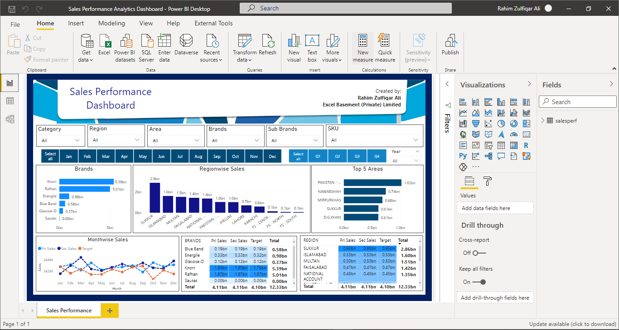Click the Update available link
This screenshot has width=619, height=330.
(x=573, y=324)
